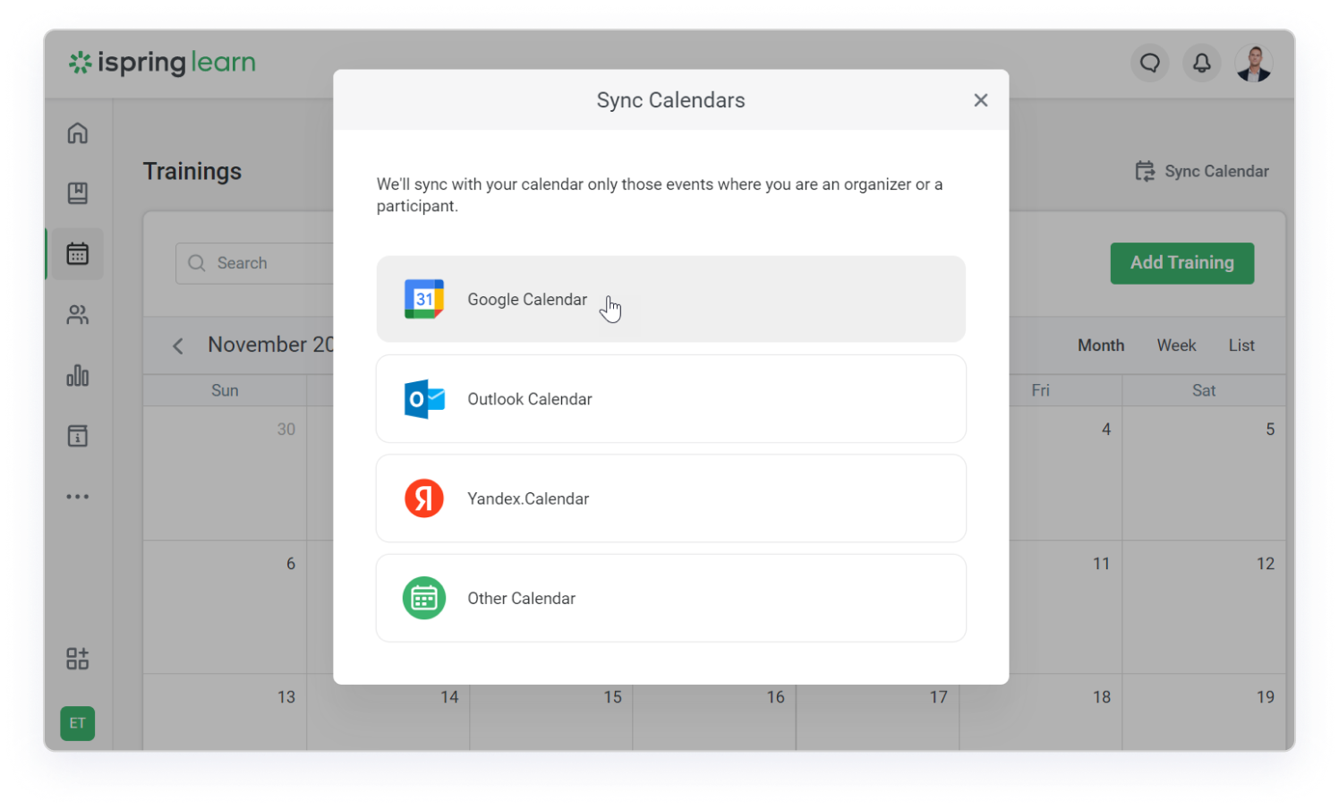
Task: Open the info page sidebar icon
Action: pyautogui.click(x=78, y=436)
